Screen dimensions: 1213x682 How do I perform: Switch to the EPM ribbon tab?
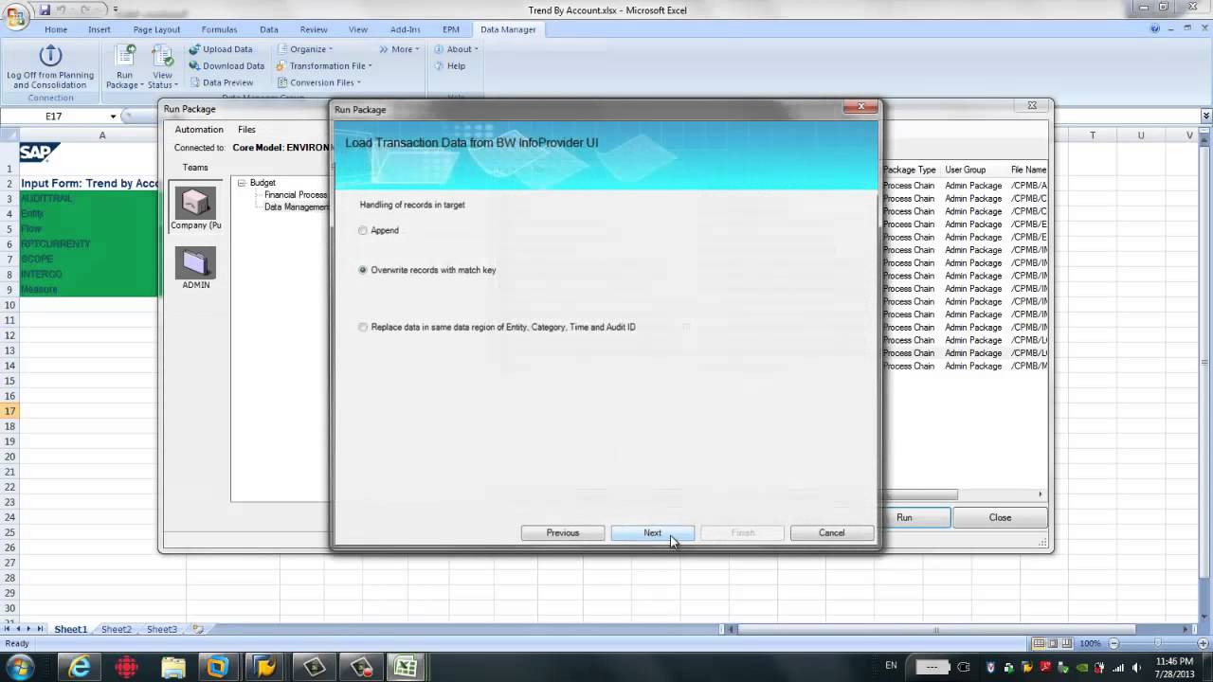coord(451,29)
